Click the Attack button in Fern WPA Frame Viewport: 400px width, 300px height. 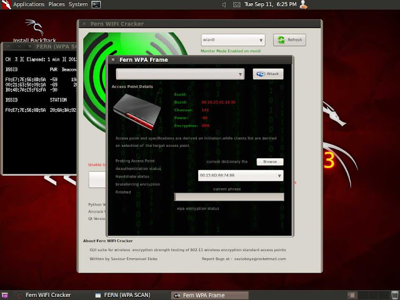pyautogui.click(x=268, y=74)
